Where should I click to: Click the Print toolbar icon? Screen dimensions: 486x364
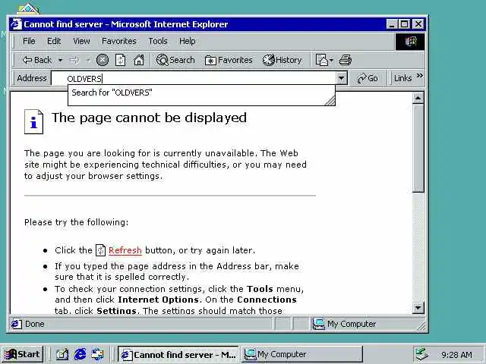point(346,60)
